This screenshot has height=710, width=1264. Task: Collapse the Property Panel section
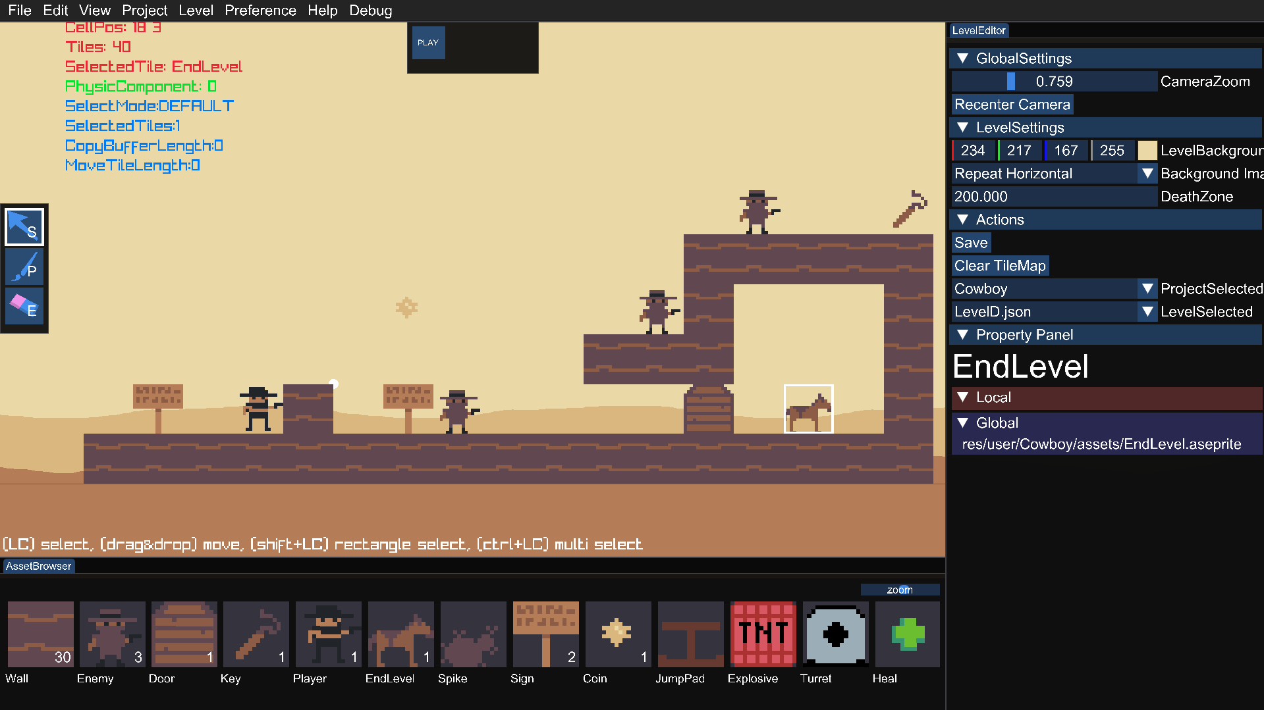pos(962,335)
